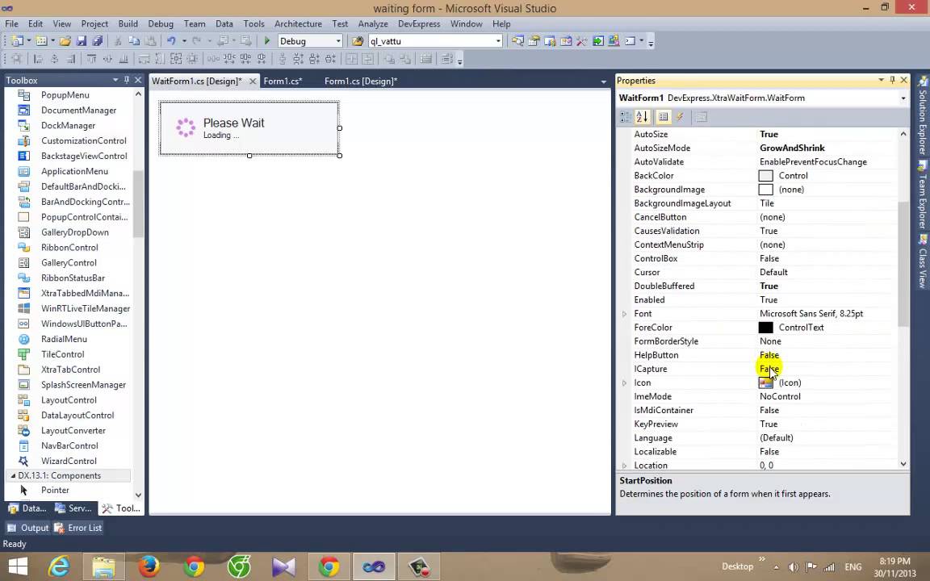Pin the Toolbox panel with the pushpin icon
The image size is (930, 581).
126,79
